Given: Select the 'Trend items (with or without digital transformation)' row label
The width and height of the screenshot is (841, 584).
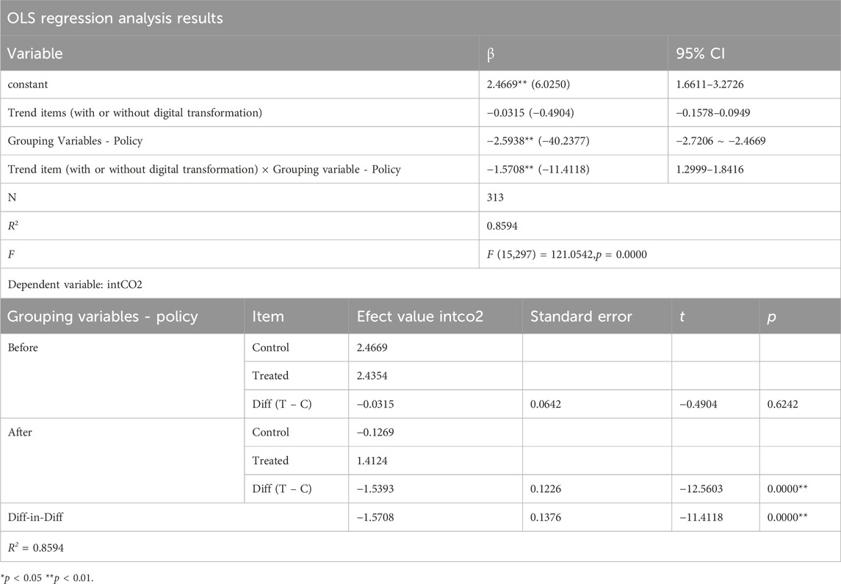Looking at the screenshot, I should click(x=134, y=112).
